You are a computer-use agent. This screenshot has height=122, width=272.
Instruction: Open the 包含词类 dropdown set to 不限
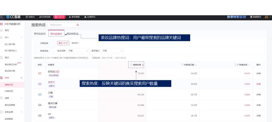click(x=78, y=51)
